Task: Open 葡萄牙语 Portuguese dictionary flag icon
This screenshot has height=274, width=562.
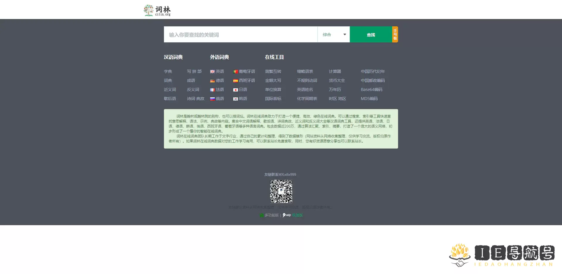Action: (x=236, y=71)
